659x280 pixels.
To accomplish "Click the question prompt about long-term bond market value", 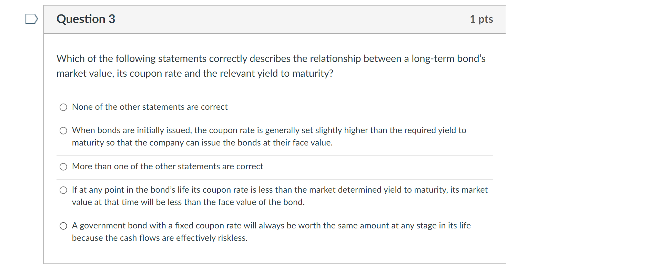I will [271, 65].
